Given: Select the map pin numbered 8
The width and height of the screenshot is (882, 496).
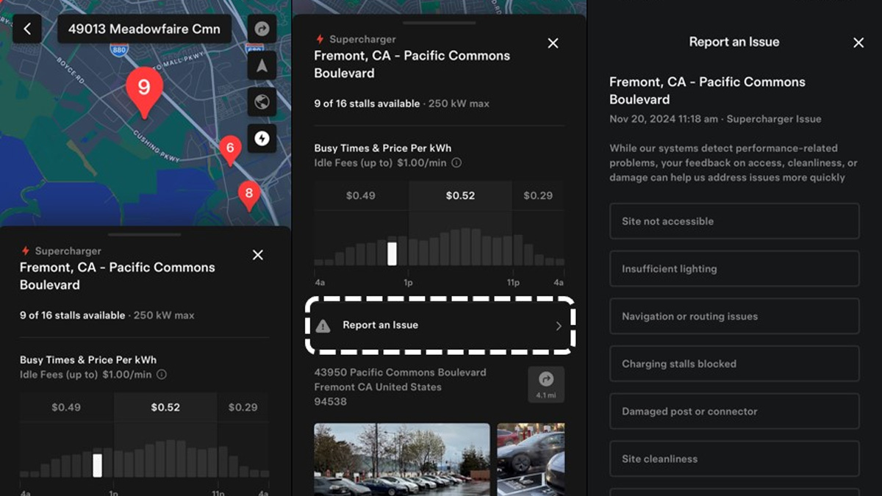Looking at the screenshot, I should [x=249, y=195].
